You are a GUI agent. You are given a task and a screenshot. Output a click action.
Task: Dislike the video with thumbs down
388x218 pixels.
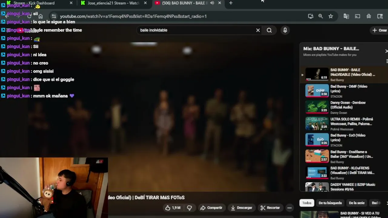click(x=190, y=208)
